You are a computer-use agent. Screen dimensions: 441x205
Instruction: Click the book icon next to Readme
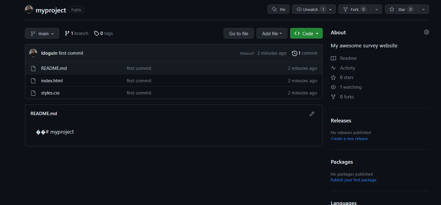[333, 58]
